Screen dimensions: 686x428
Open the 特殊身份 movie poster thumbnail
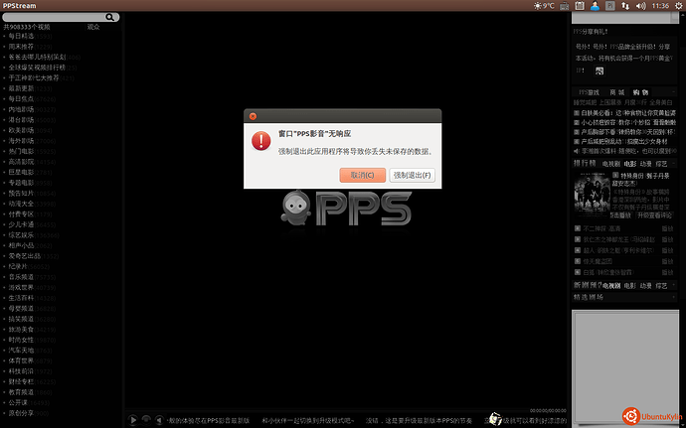coord(592,195)
